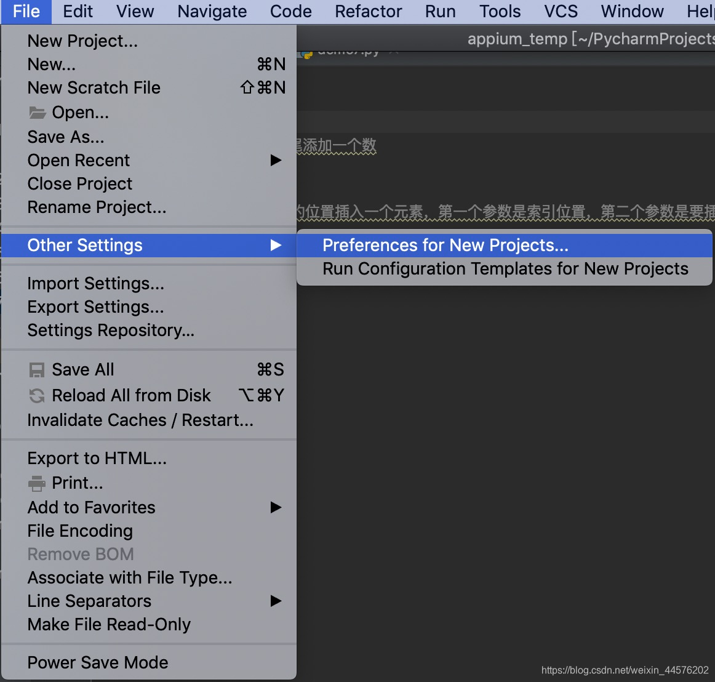Viewport: 715px width, 682px height.
Task: Open the Open Recent submenu
Action: [149, 160]
